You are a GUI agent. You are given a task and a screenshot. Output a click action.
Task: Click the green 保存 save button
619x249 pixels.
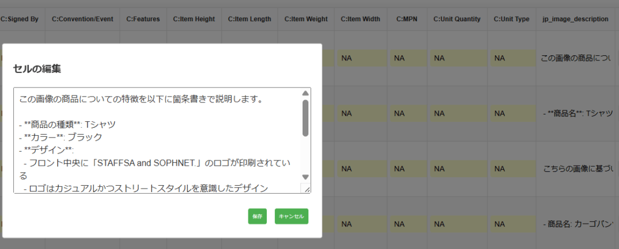click(257, 216)
